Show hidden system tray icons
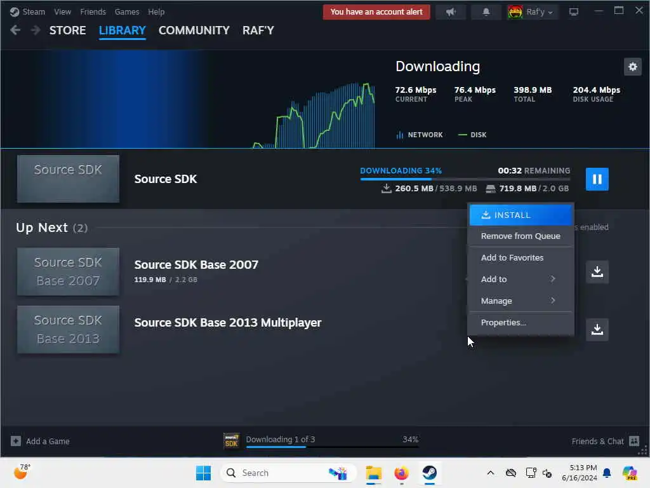650x488 pixels. click(491, 473)
